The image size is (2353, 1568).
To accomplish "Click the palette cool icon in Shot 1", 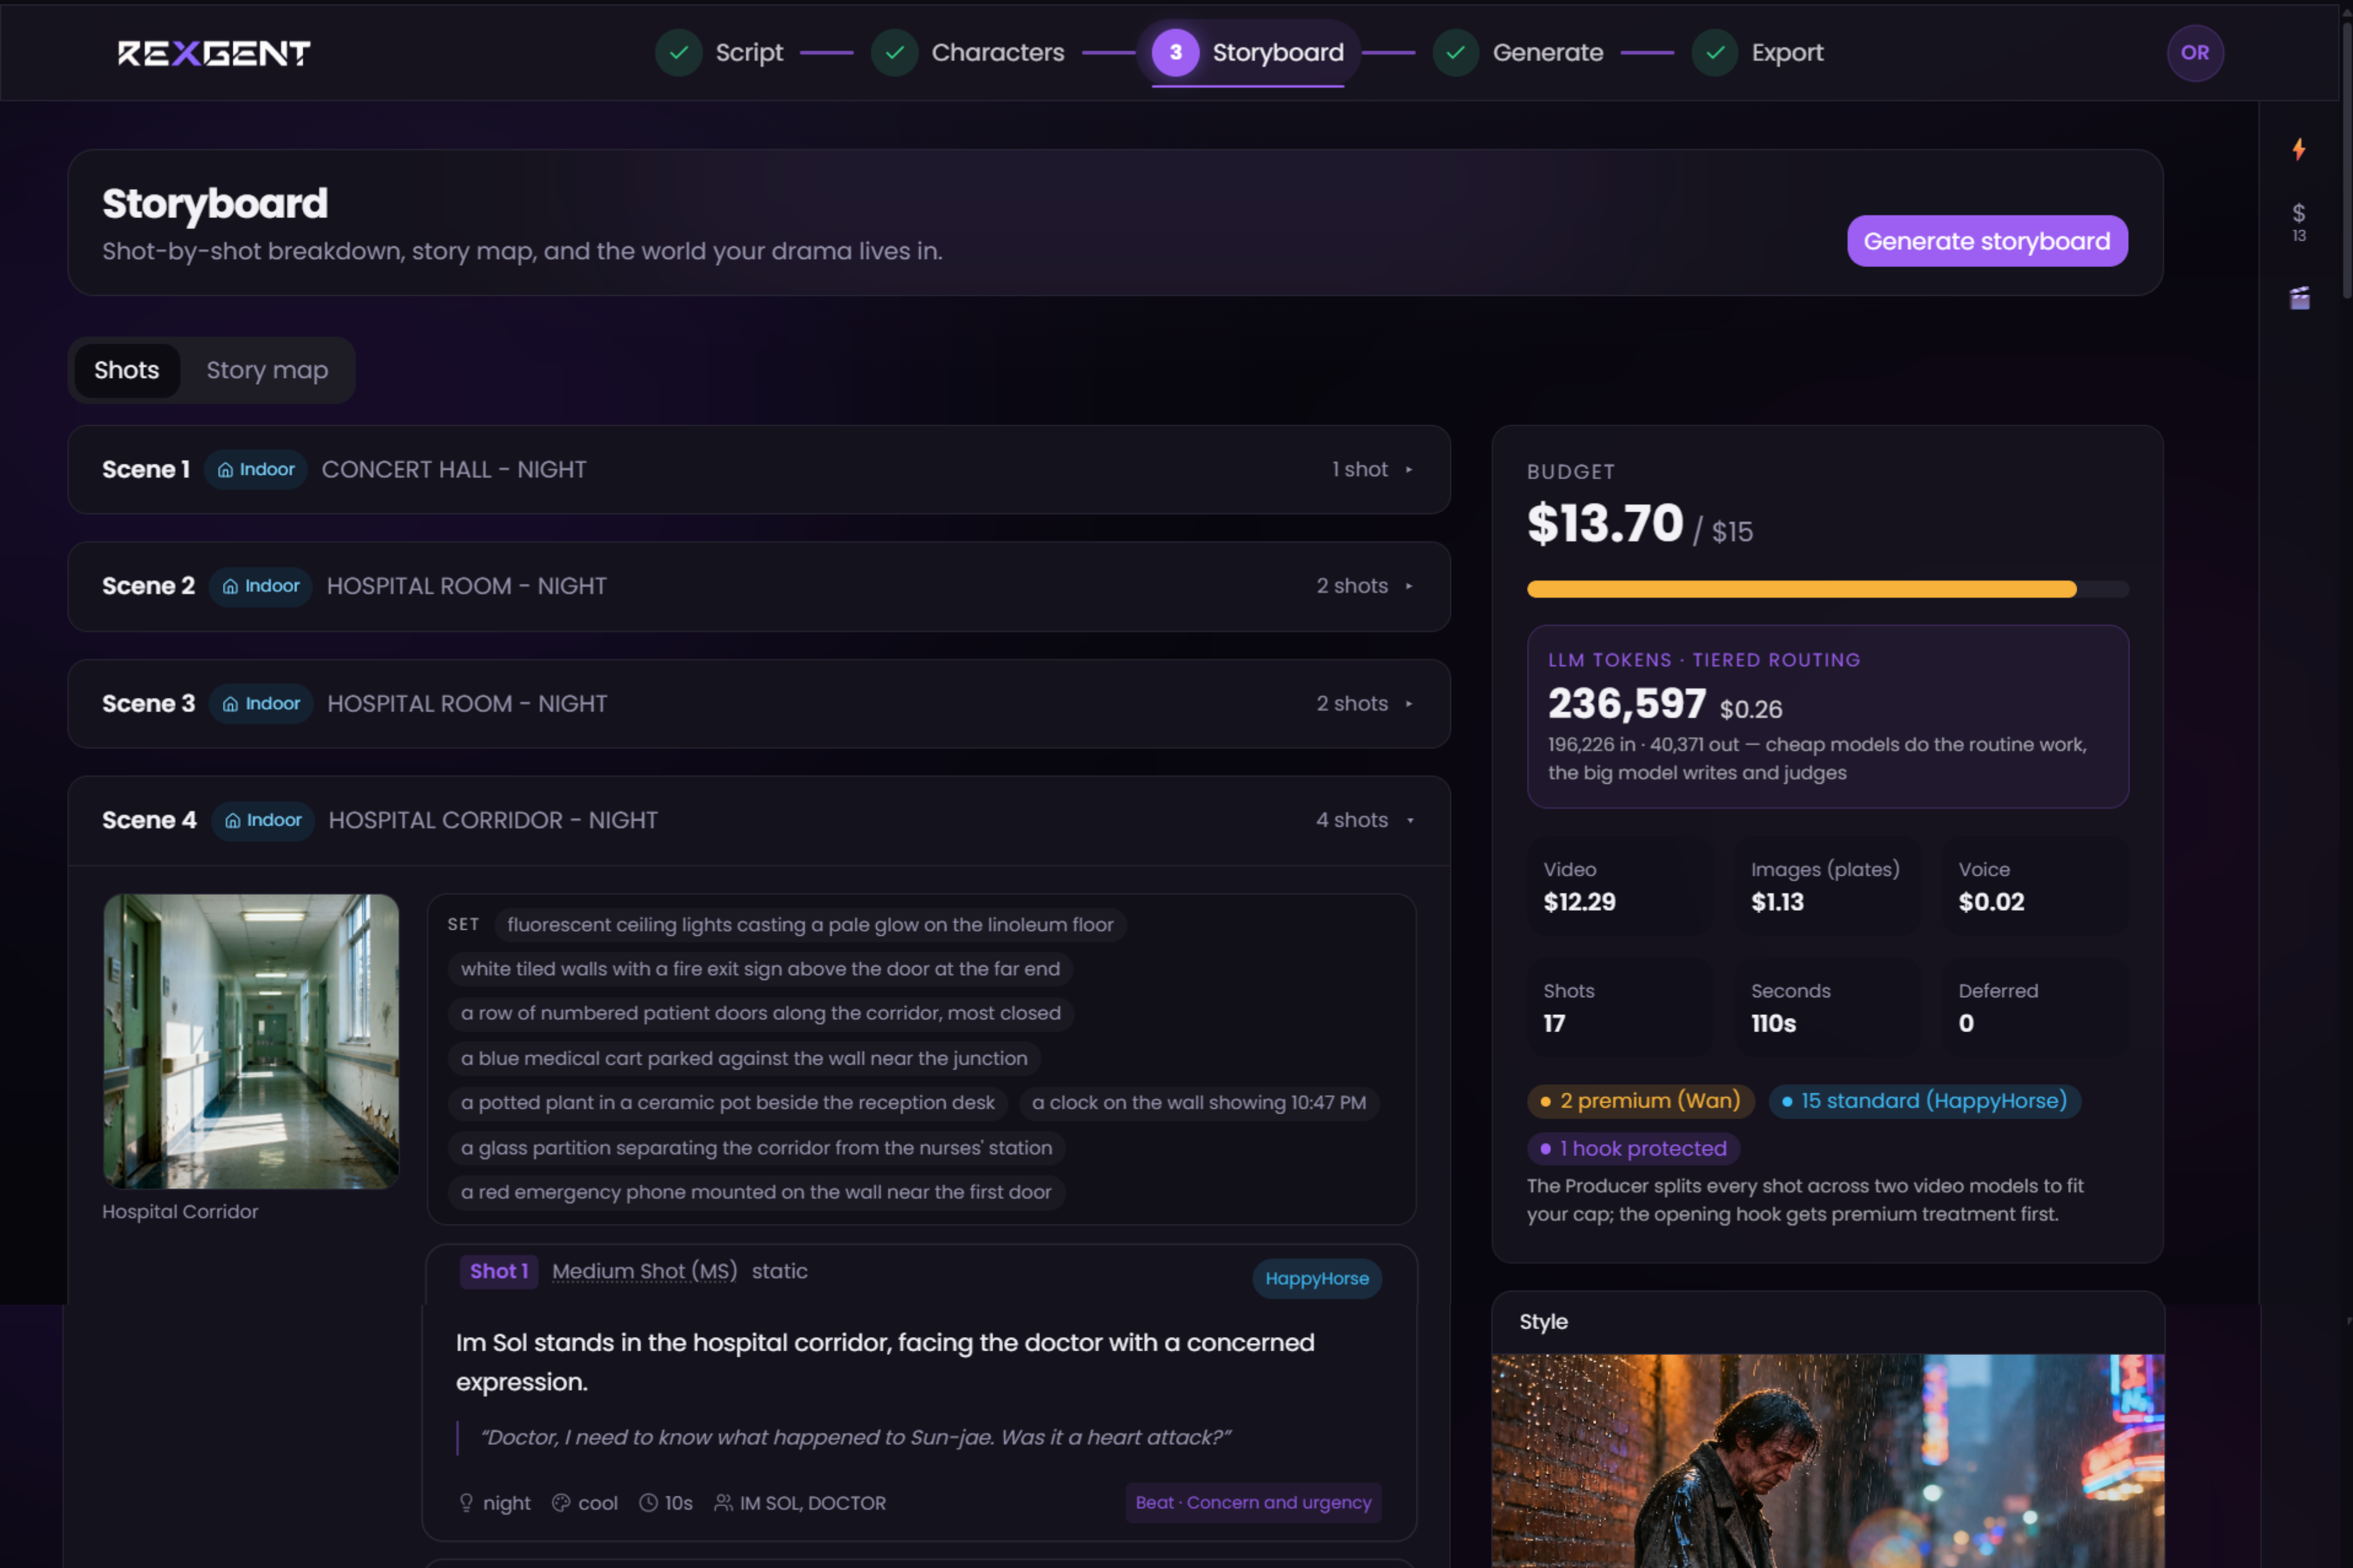I will click(561, 1503).
